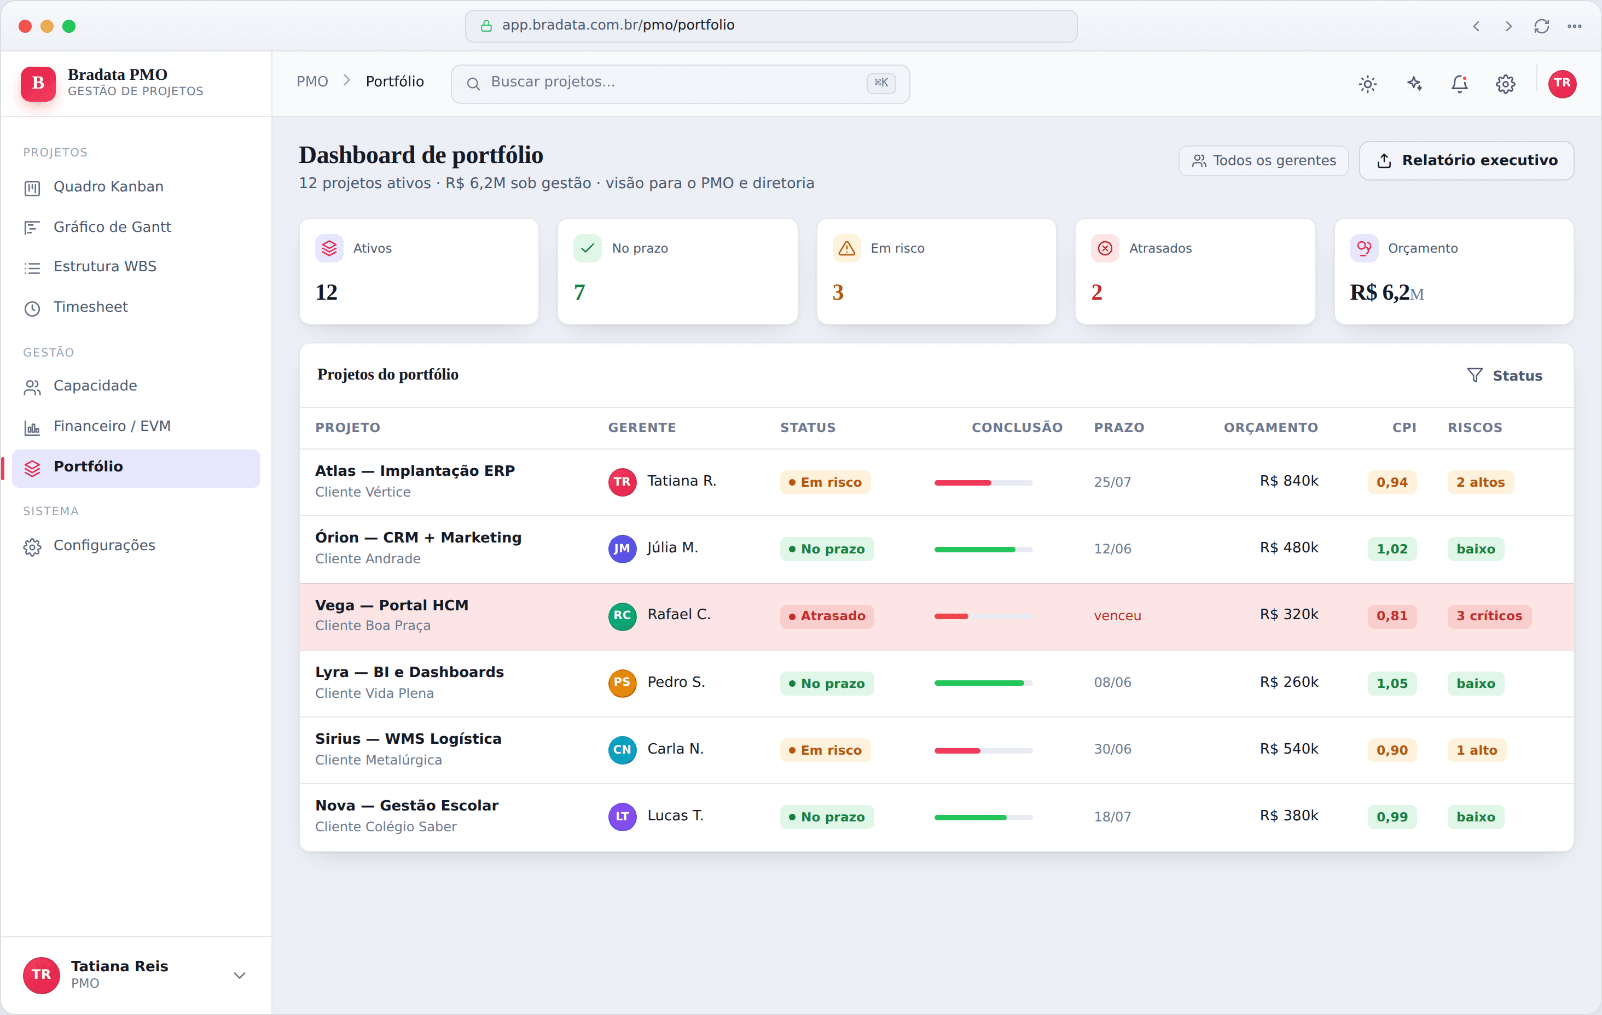Click the RC avatar for Rafael C.
The width and height of the screenshot is (1602, 1015).
coord(622,616)
